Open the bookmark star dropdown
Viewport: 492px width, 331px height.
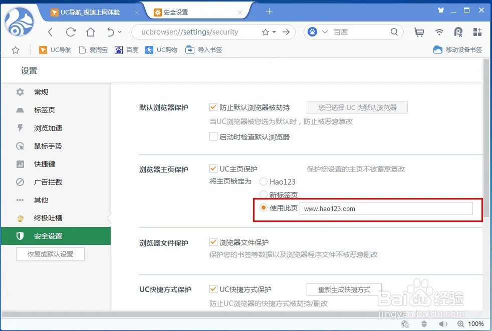coord(275,31)
